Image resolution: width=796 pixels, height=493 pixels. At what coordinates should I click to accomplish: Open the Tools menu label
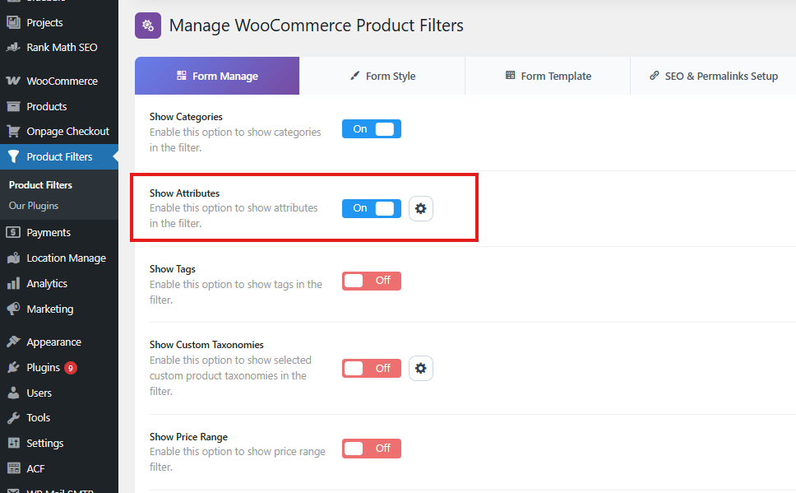pos(38,418)
